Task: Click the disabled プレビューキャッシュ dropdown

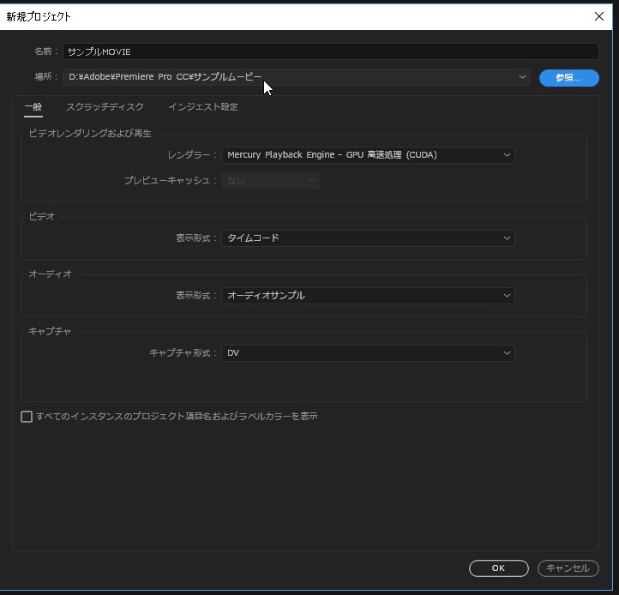Action: point(271,181)
